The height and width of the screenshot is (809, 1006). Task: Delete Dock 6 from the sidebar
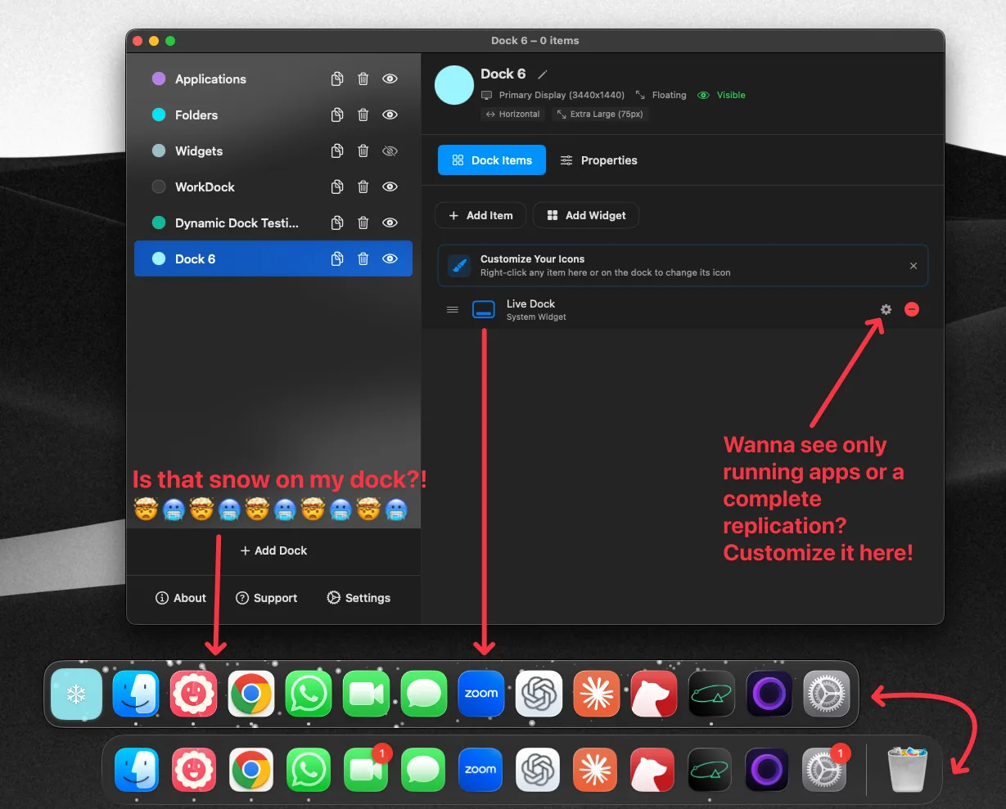[363, 259]
